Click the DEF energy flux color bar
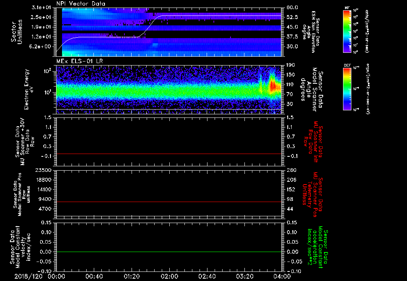 347,89
